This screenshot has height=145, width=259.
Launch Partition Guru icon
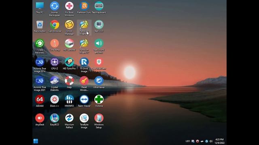pos(84,8)
